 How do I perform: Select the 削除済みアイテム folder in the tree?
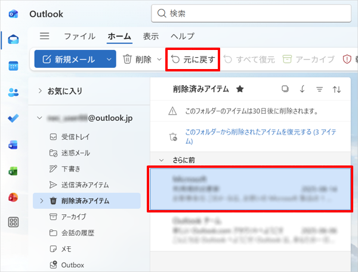(x=87, y=201)
